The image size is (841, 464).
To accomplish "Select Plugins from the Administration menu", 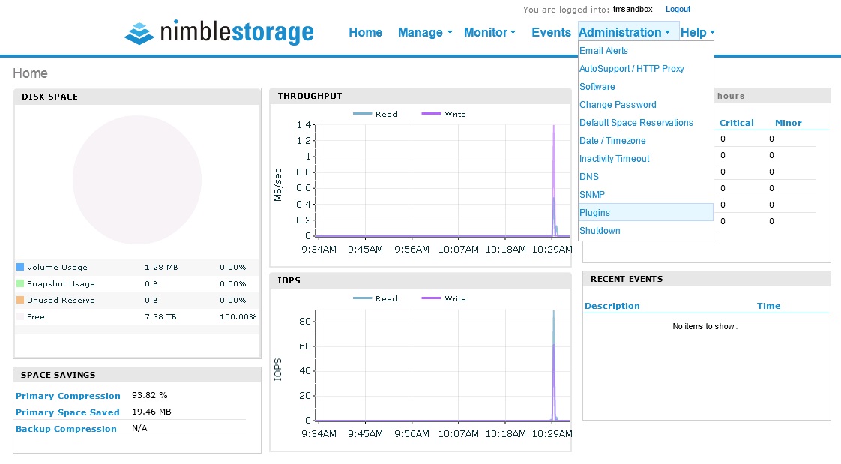I will 594,212.
